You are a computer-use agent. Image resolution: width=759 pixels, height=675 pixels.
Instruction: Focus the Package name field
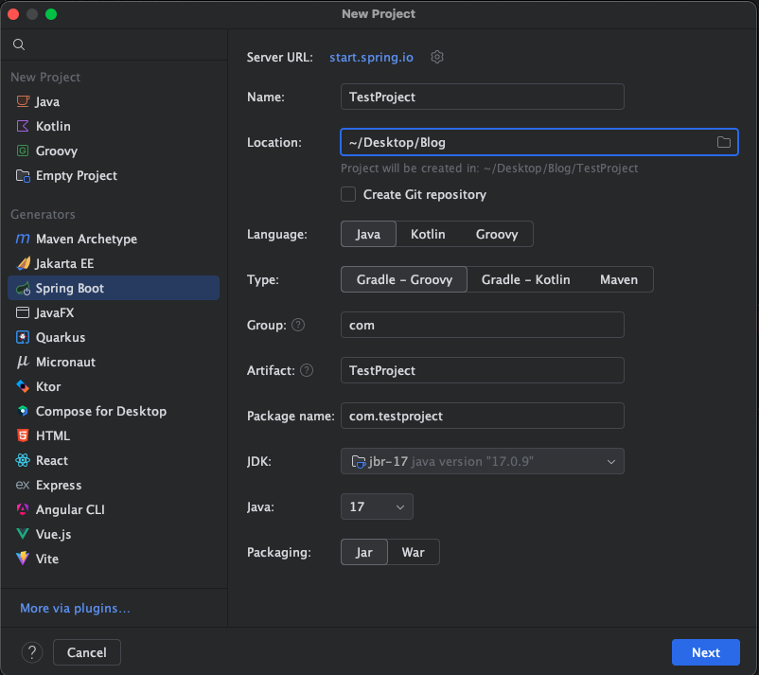point(482,416)
